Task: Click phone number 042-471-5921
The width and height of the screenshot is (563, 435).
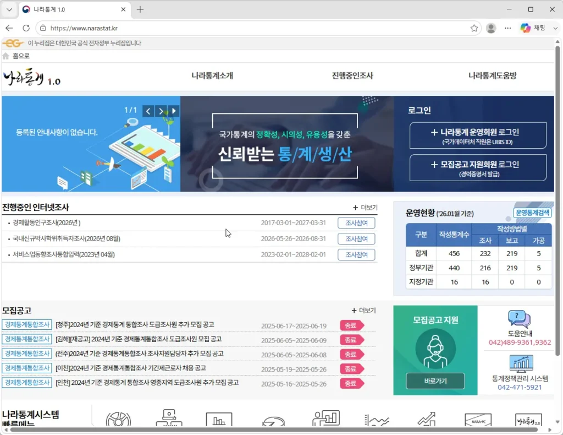Action: click(520, 388)
